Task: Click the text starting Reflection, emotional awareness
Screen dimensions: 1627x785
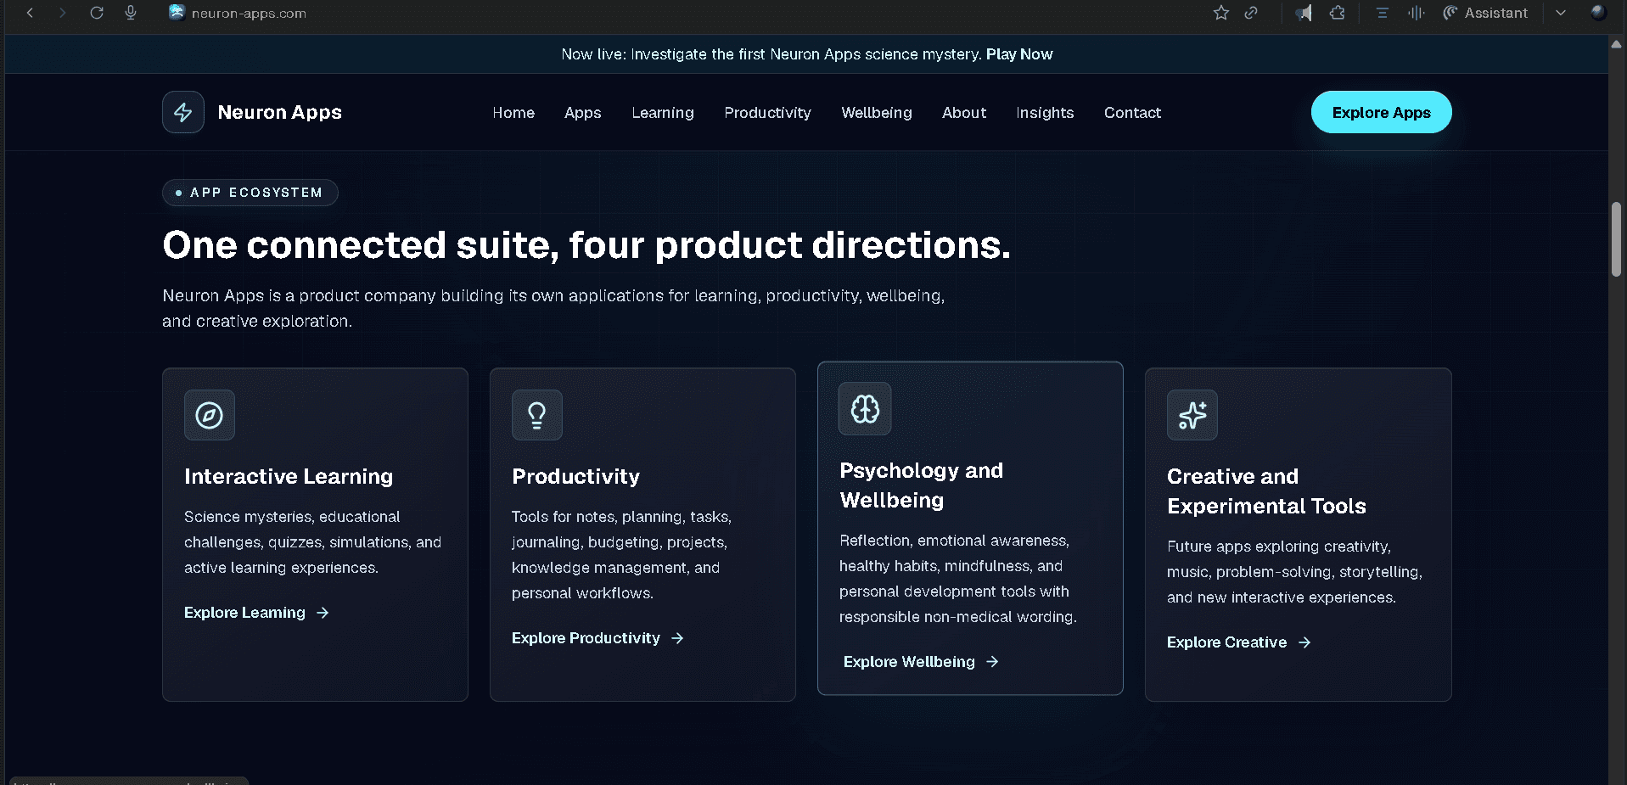Action: pos(957,578)
